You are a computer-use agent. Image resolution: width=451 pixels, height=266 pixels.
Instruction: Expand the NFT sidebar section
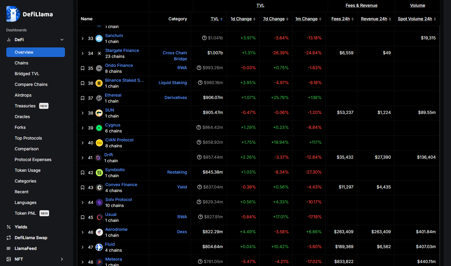click(x=62, y=259)
